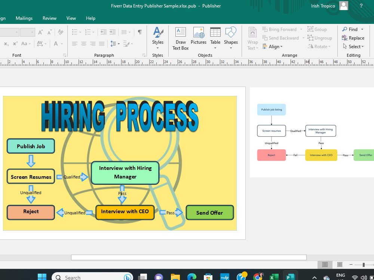The height and width of the screenshot is (280, 374).
Task: Open the Font dialog launcher
Action: pos(64,55)
